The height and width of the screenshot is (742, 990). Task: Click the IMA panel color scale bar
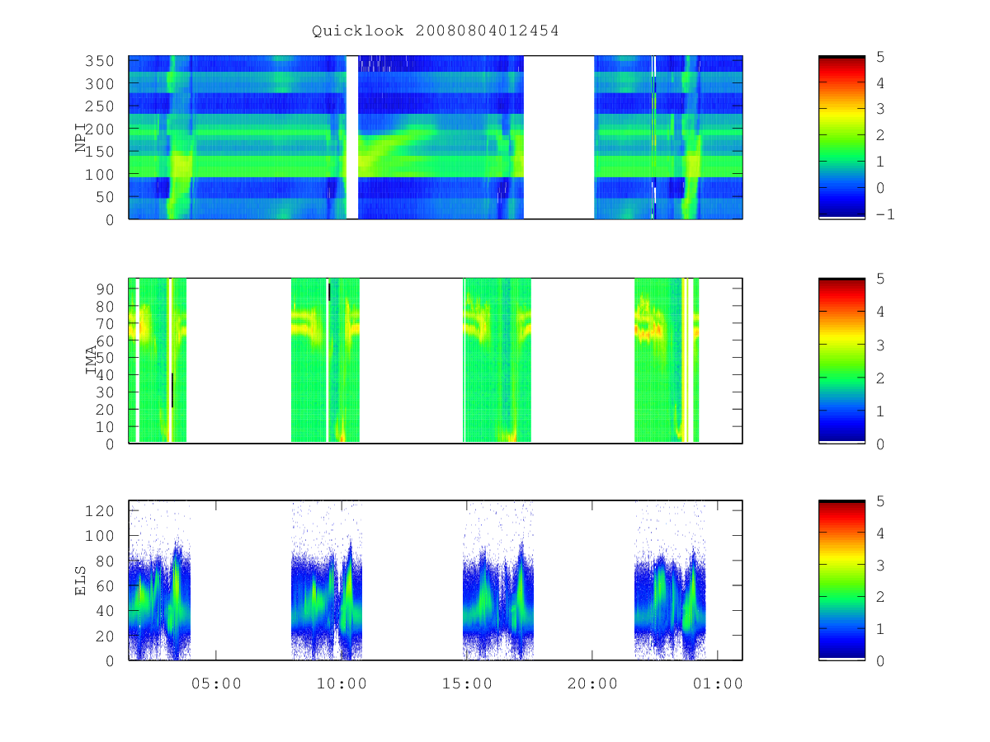[x=841, y=361]
